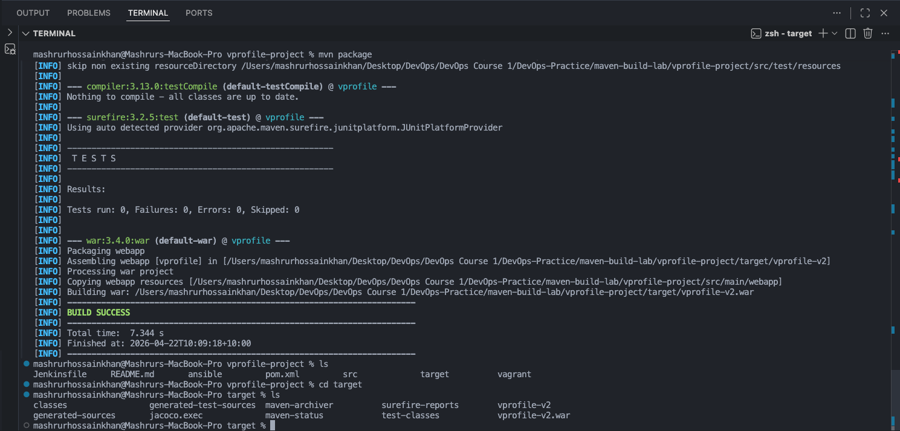Split the terminal
This screenshot has width=900, height=431.
tap(850, 33)
